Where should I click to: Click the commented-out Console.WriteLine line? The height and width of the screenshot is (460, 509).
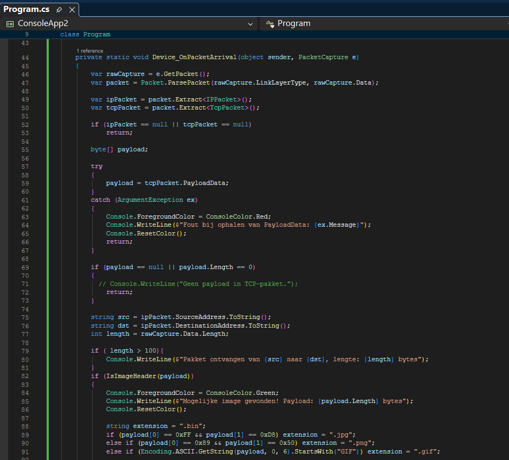pyautogui.click(x=198, y=284)
